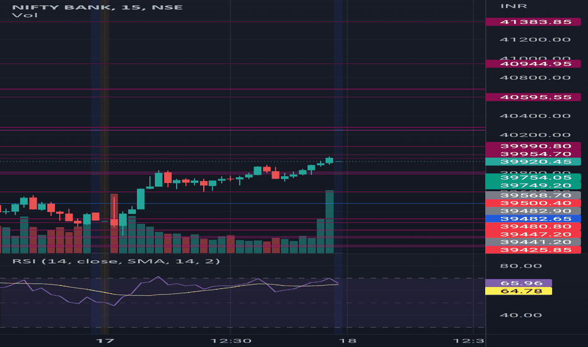Image resolution: width=588 pixels, height=347 pixels.
Task: Select the red 39447.20 price label
Action: pyautogui.click(x=533, y=234)
